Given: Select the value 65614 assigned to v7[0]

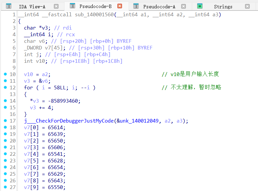Looking at the screenshot, I should click(x=55, y=128).
